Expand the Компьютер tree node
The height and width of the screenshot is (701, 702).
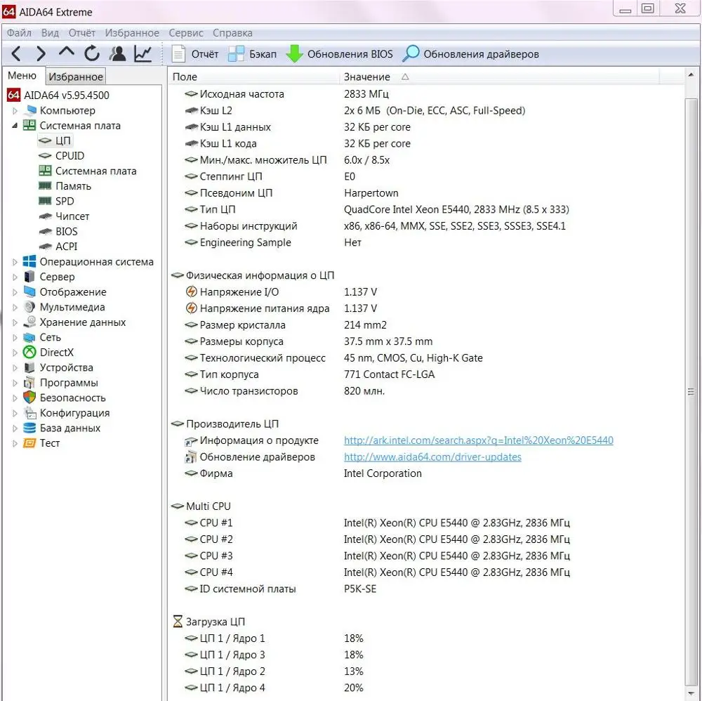[15, 110]
